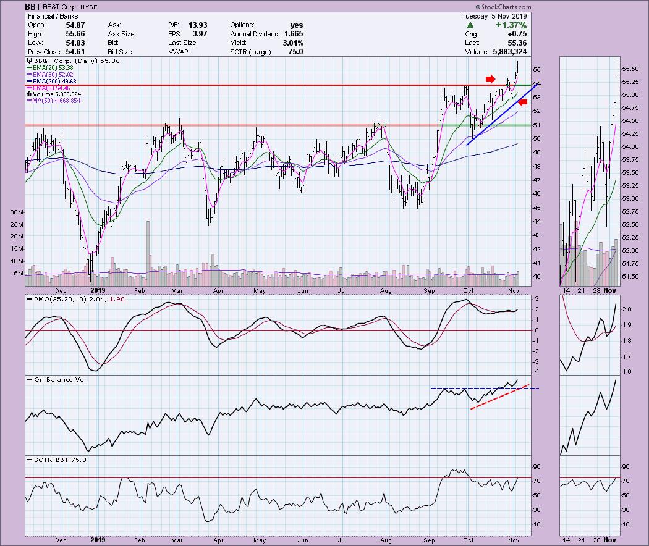
Task: Click the Options value yes
Action: point(296,25)
